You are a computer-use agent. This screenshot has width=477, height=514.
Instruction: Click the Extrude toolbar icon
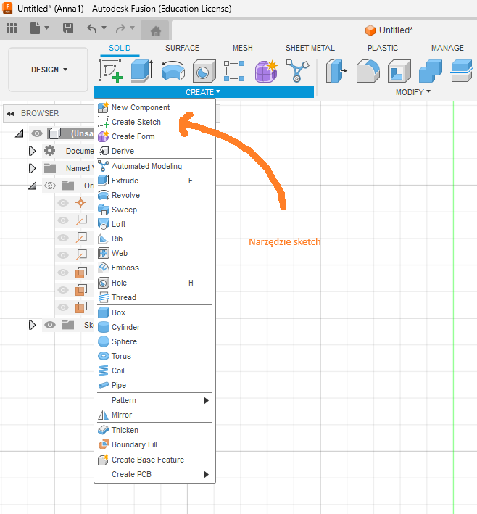coord(142,70)
